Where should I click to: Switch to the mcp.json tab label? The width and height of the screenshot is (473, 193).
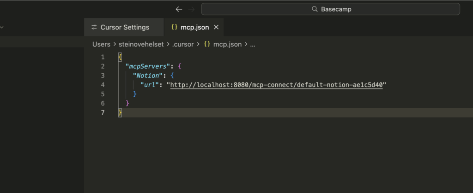194,27
